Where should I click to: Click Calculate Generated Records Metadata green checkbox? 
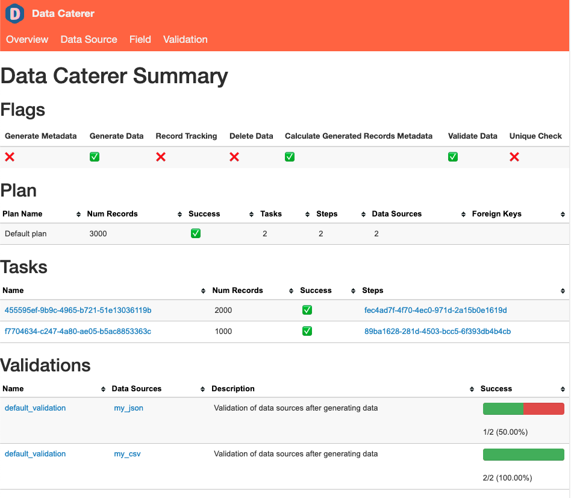click(x=290, y=157)
